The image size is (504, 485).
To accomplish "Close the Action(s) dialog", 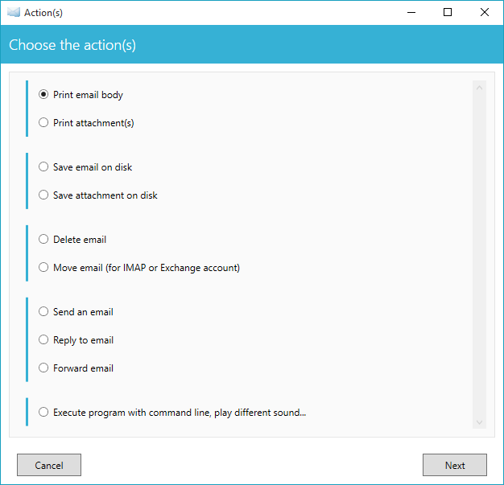I will (485, 13).
